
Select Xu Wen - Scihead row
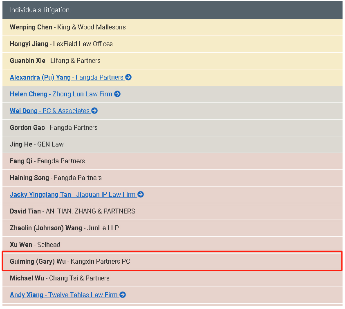coord(172,245)
